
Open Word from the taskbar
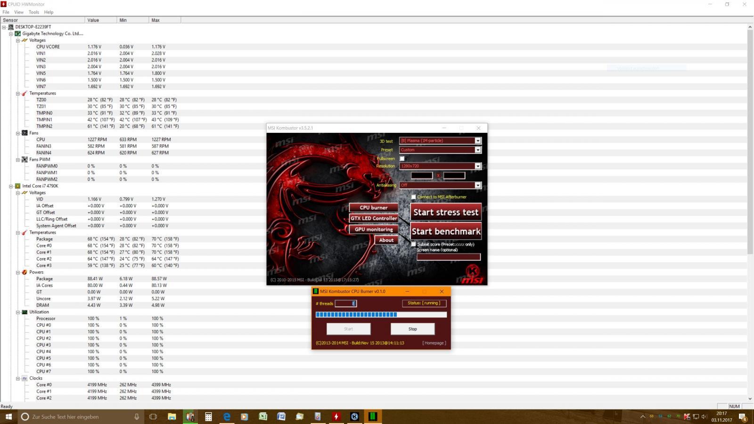tap(281, 417)
